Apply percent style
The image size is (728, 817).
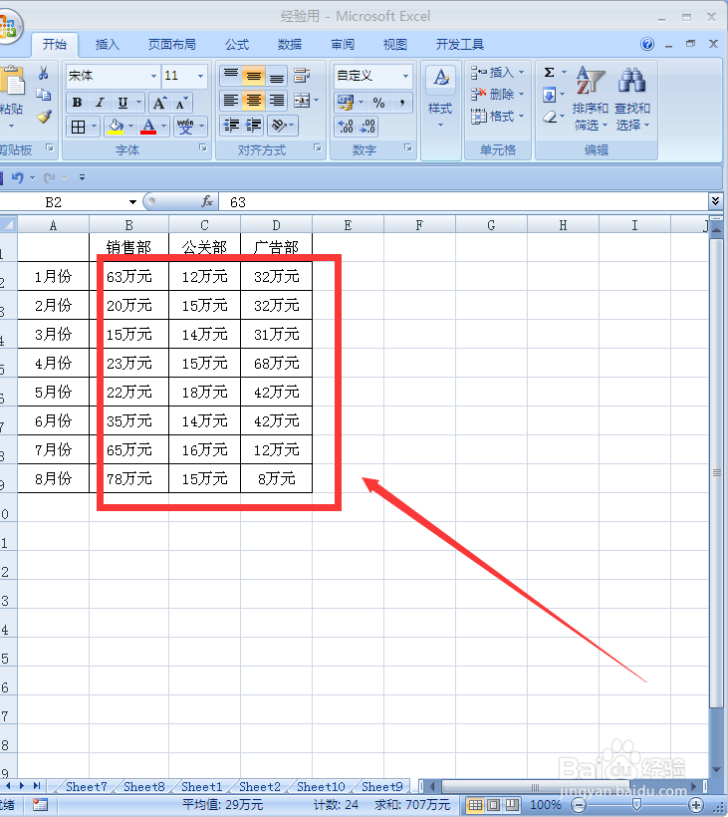click(378, 102)
